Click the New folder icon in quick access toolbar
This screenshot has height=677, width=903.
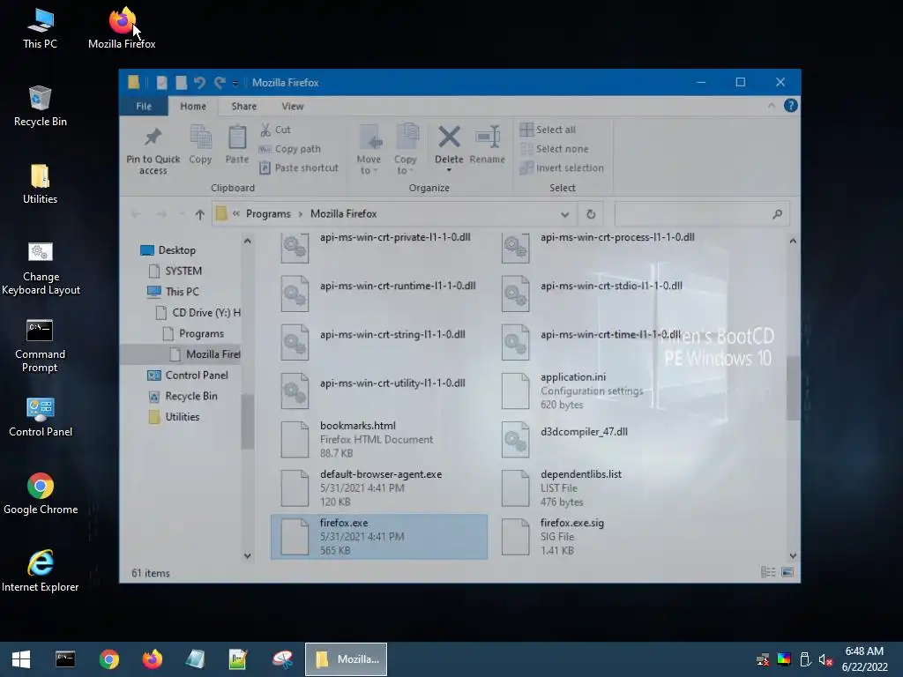[181, 83]
